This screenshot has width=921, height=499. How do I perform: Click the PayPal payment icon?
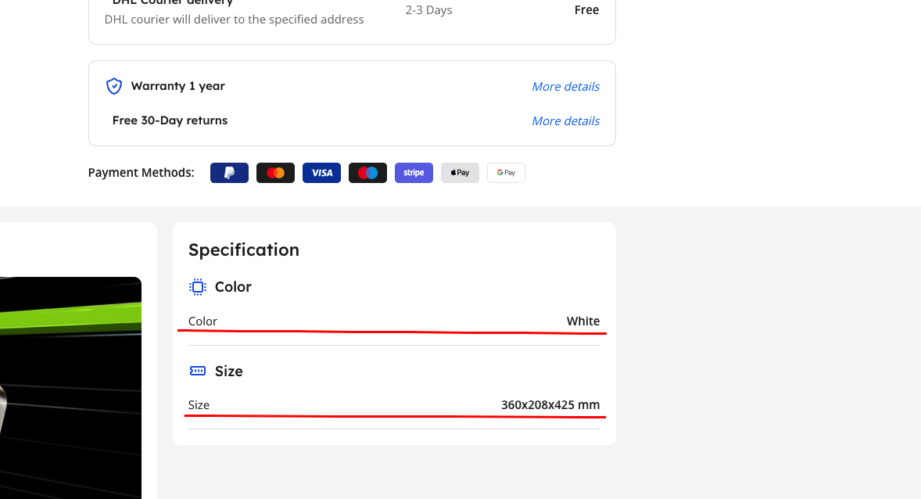click(229, 173)
